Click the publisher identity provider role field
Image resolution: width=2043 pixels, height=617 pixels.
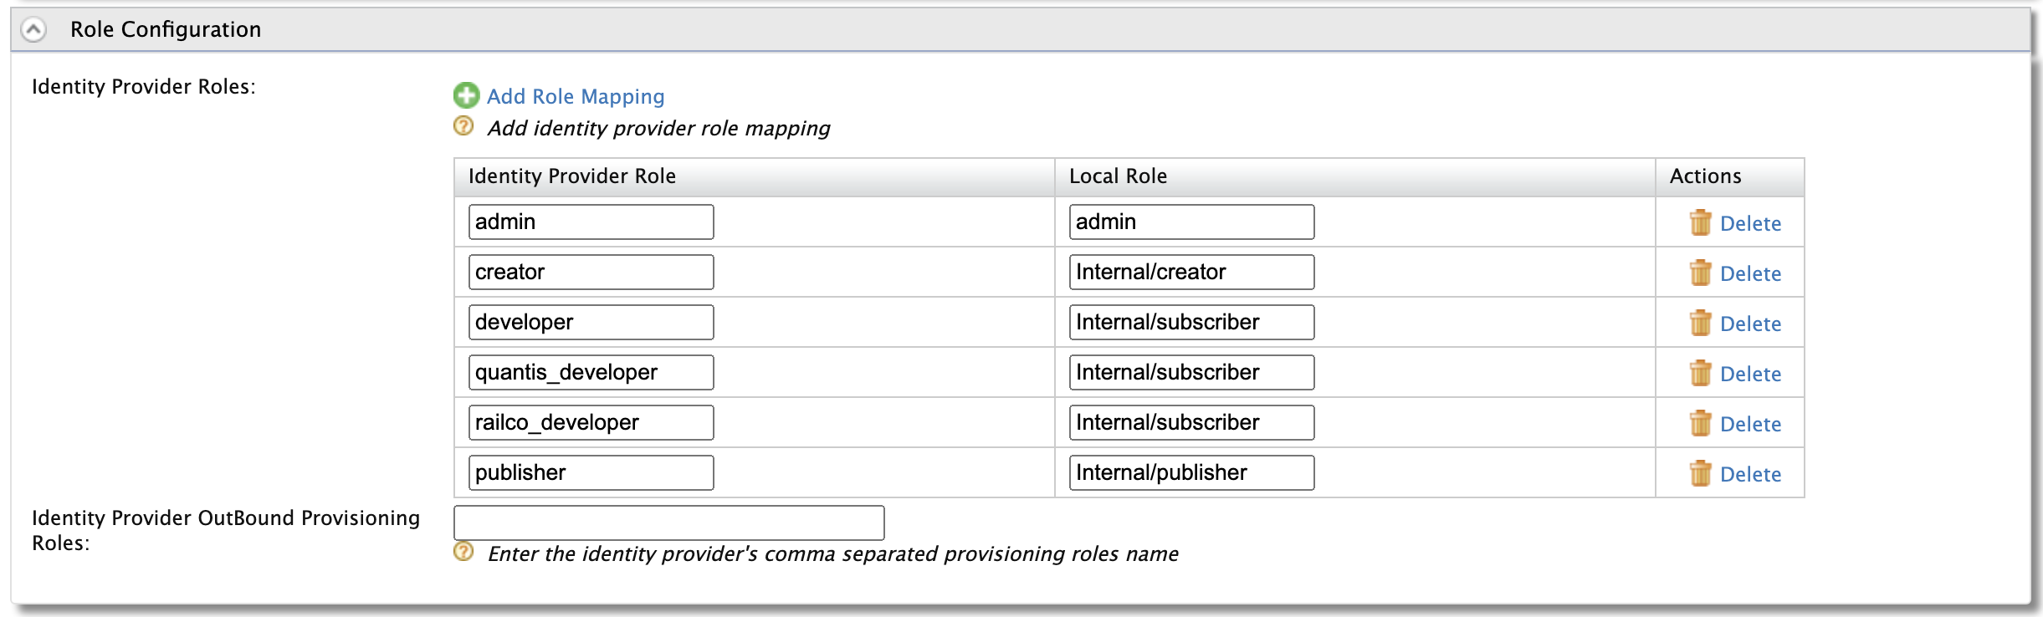click(591, 472)
